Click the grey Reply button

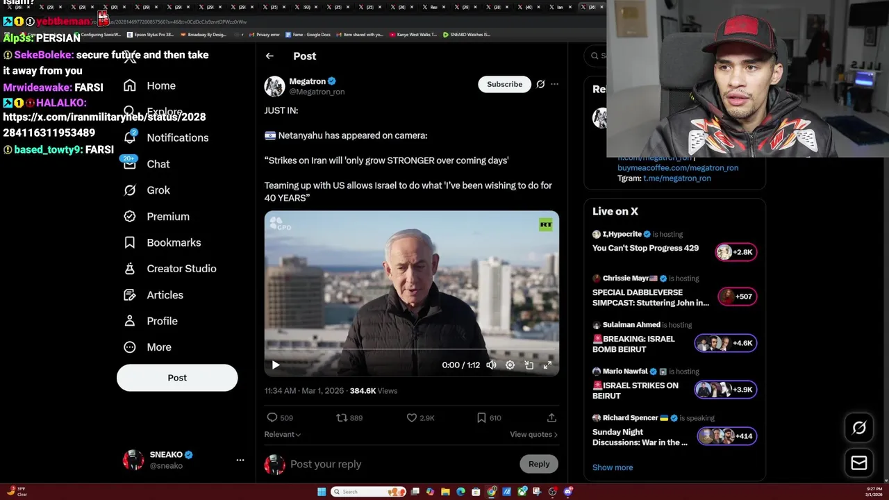tap(539, 464)
